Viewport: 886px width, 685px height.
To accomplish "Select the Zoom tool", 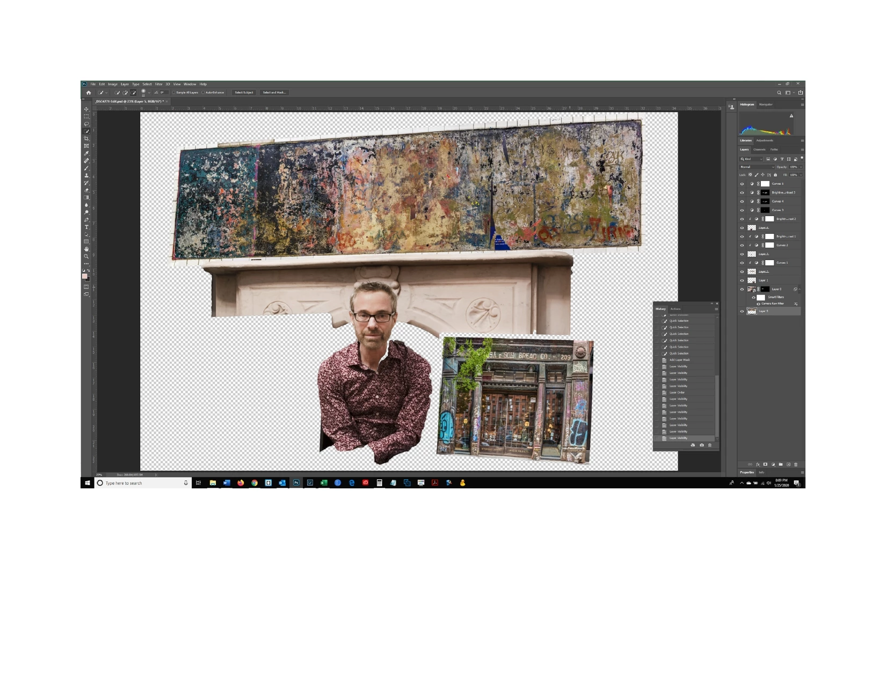I will click(x=86, y=256).
